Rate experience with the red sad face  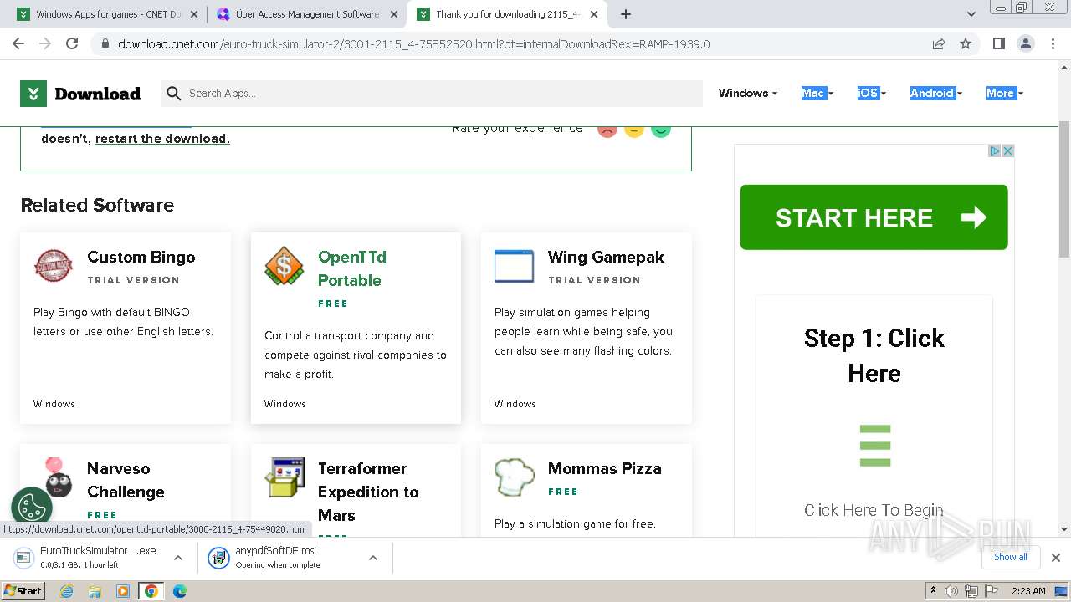coord(607,130)
